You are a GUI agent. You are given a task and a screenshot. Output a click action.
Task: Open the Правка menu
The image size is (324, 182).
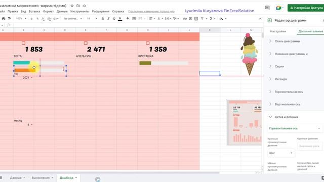[x=13, y=11]
